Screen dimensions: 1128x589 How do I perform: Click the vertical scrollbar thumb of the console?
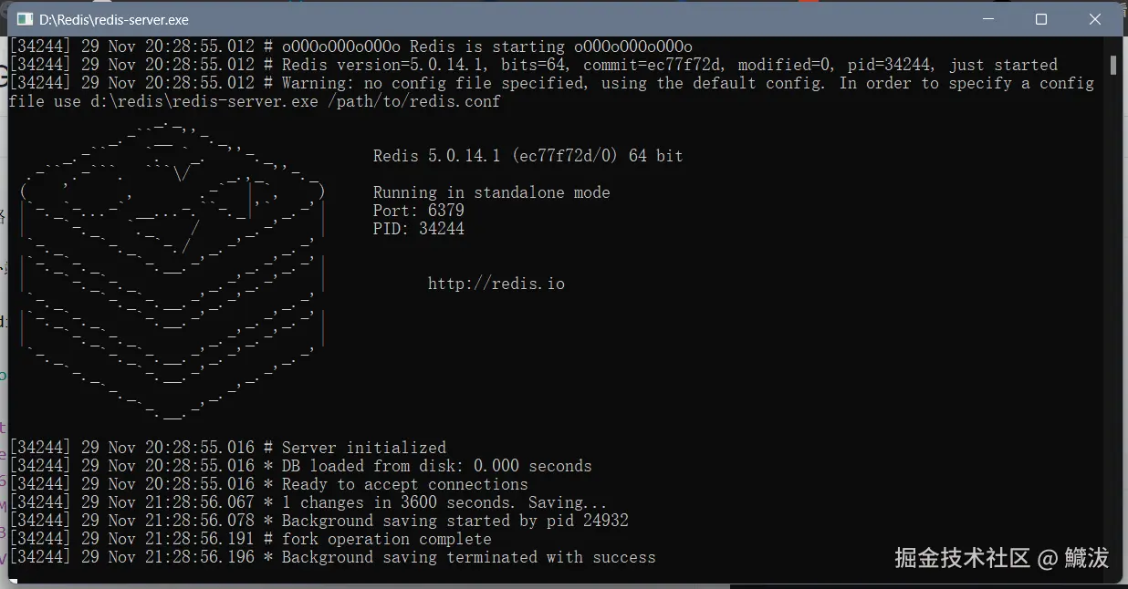coord(1113,65)
